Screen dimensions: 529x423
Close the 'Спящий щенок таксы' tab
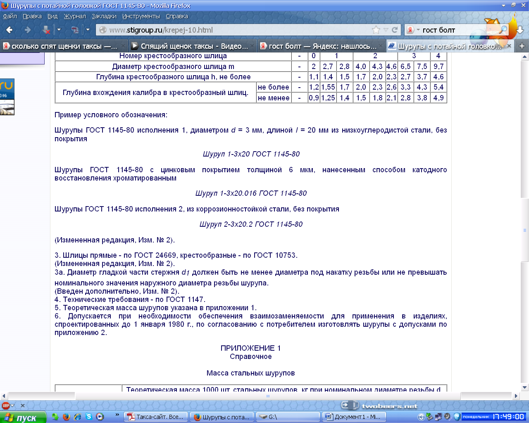click(x=252, y=46)
